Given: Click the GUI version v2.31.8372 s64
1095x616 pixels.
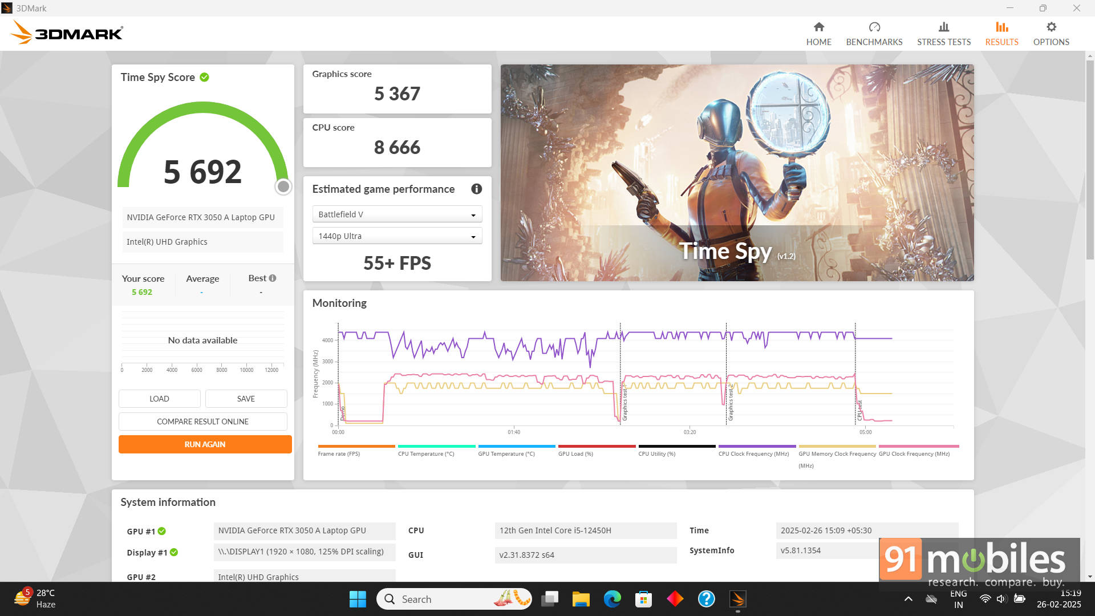Looking at the screenshot, I should pyautogui.click(x=586, y=555).
